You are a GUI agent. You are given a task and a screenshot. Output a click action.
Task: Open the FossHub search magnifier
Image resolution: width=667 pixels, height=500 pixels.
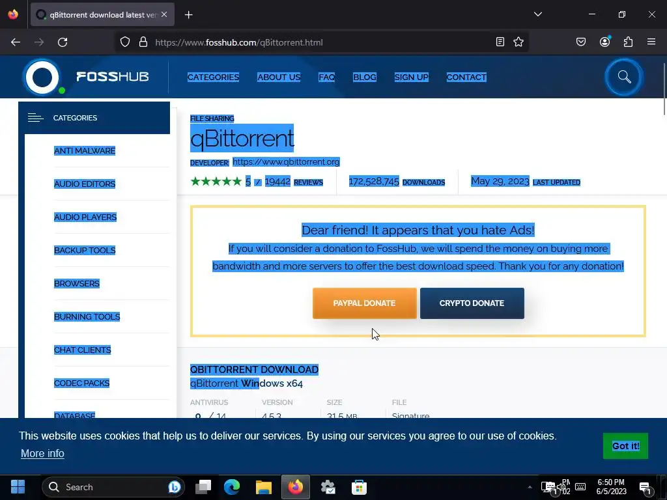[x=624, y=77]
